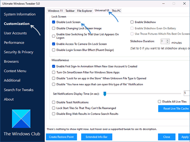Screen dimensions: 190x142
Task: Check the Enable Slideshow option
Action: [132, 22]
